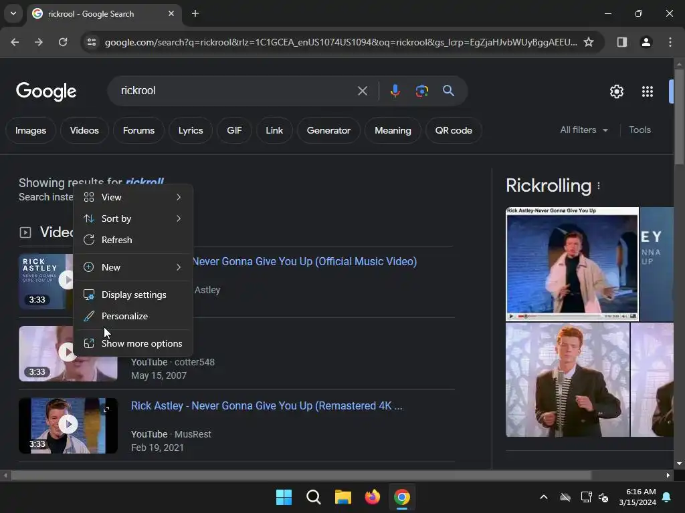Image resolution: width=685 pixels, height=513 pixels.
Task: Select the Generator filter chip
Action: pyautogui.click(x=328, y=130)
